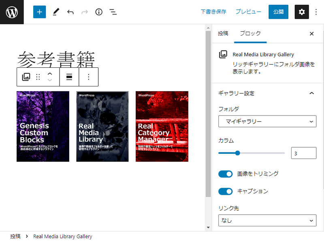Switch to the ブロック tab
The image size is (324, 241).
tap(250, 34)
